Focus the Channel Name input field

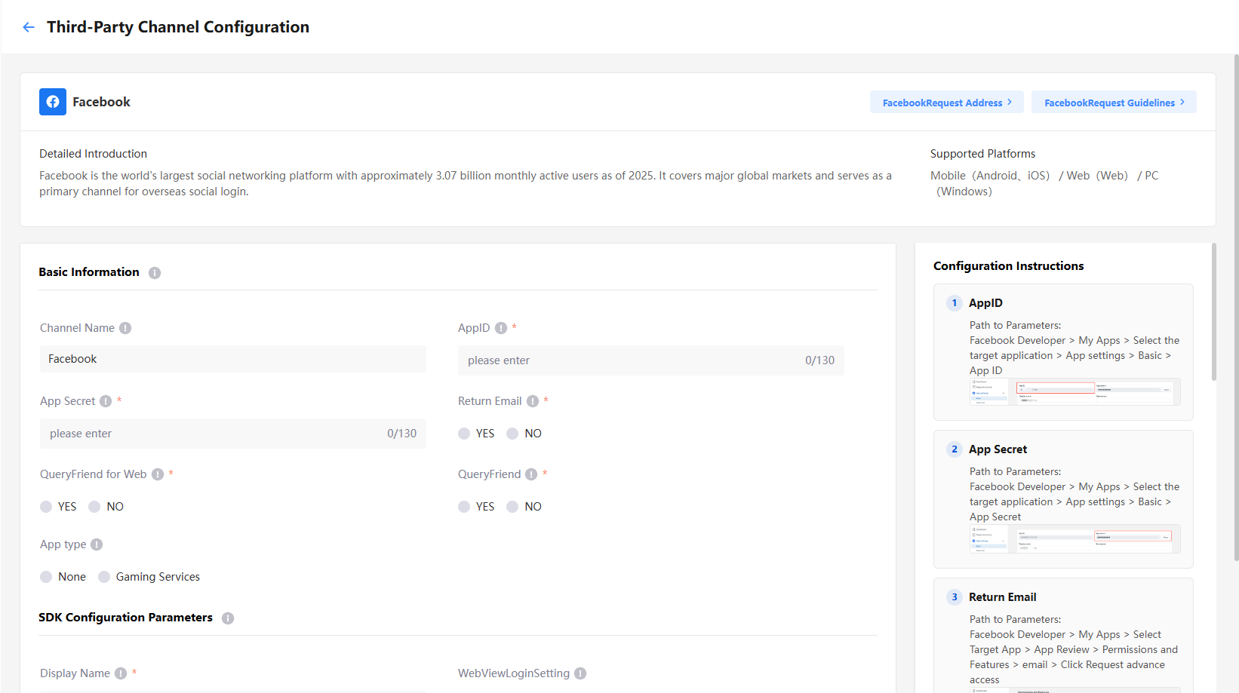233,359
